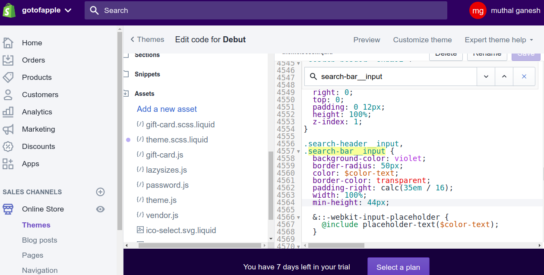Add a sales channel plus icon

[100, 192]
